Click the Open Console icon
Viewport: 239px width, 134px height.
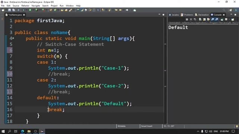tap(233, 19)
